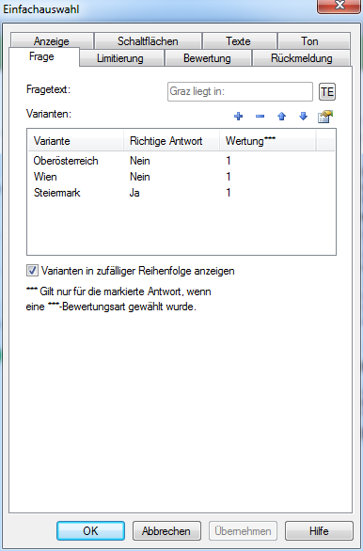Remove selected variant with minus icon

click(x=260, y=116)
